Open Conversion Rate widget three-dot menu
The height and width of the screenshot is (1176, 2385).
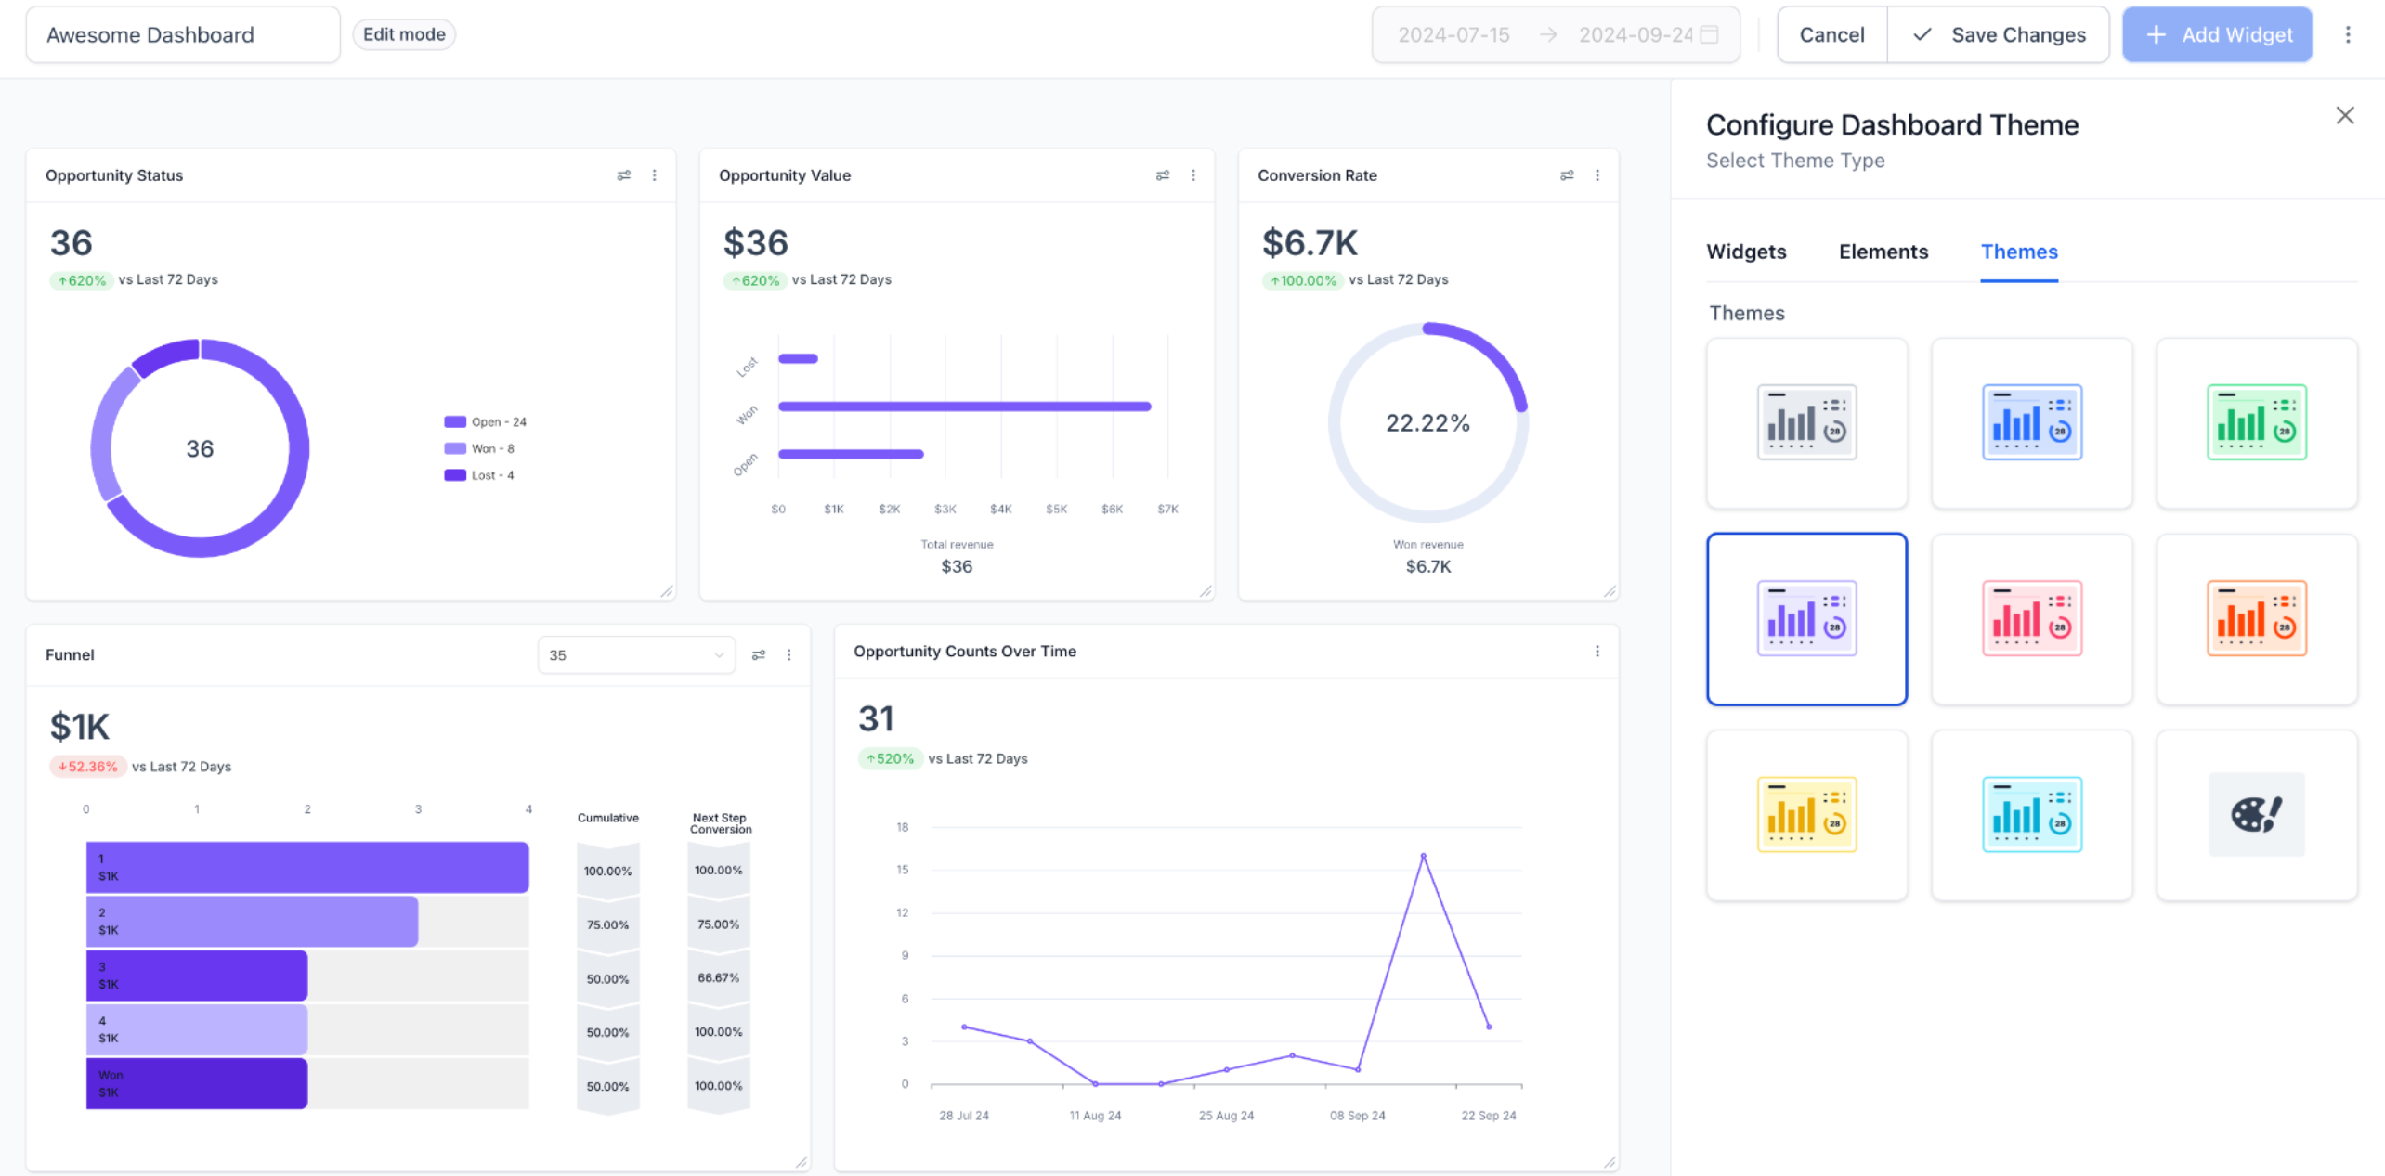[1597, 175]
